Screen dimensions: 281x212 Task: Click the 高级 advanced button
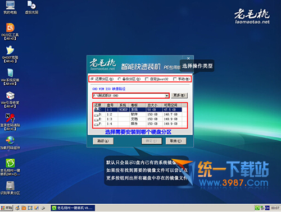point(103,141)
